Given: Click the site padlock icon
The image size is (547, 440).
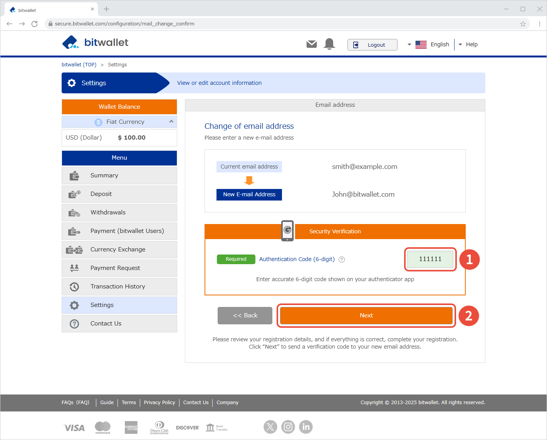Looking at the screenshot, I should [x=50, y=24].
